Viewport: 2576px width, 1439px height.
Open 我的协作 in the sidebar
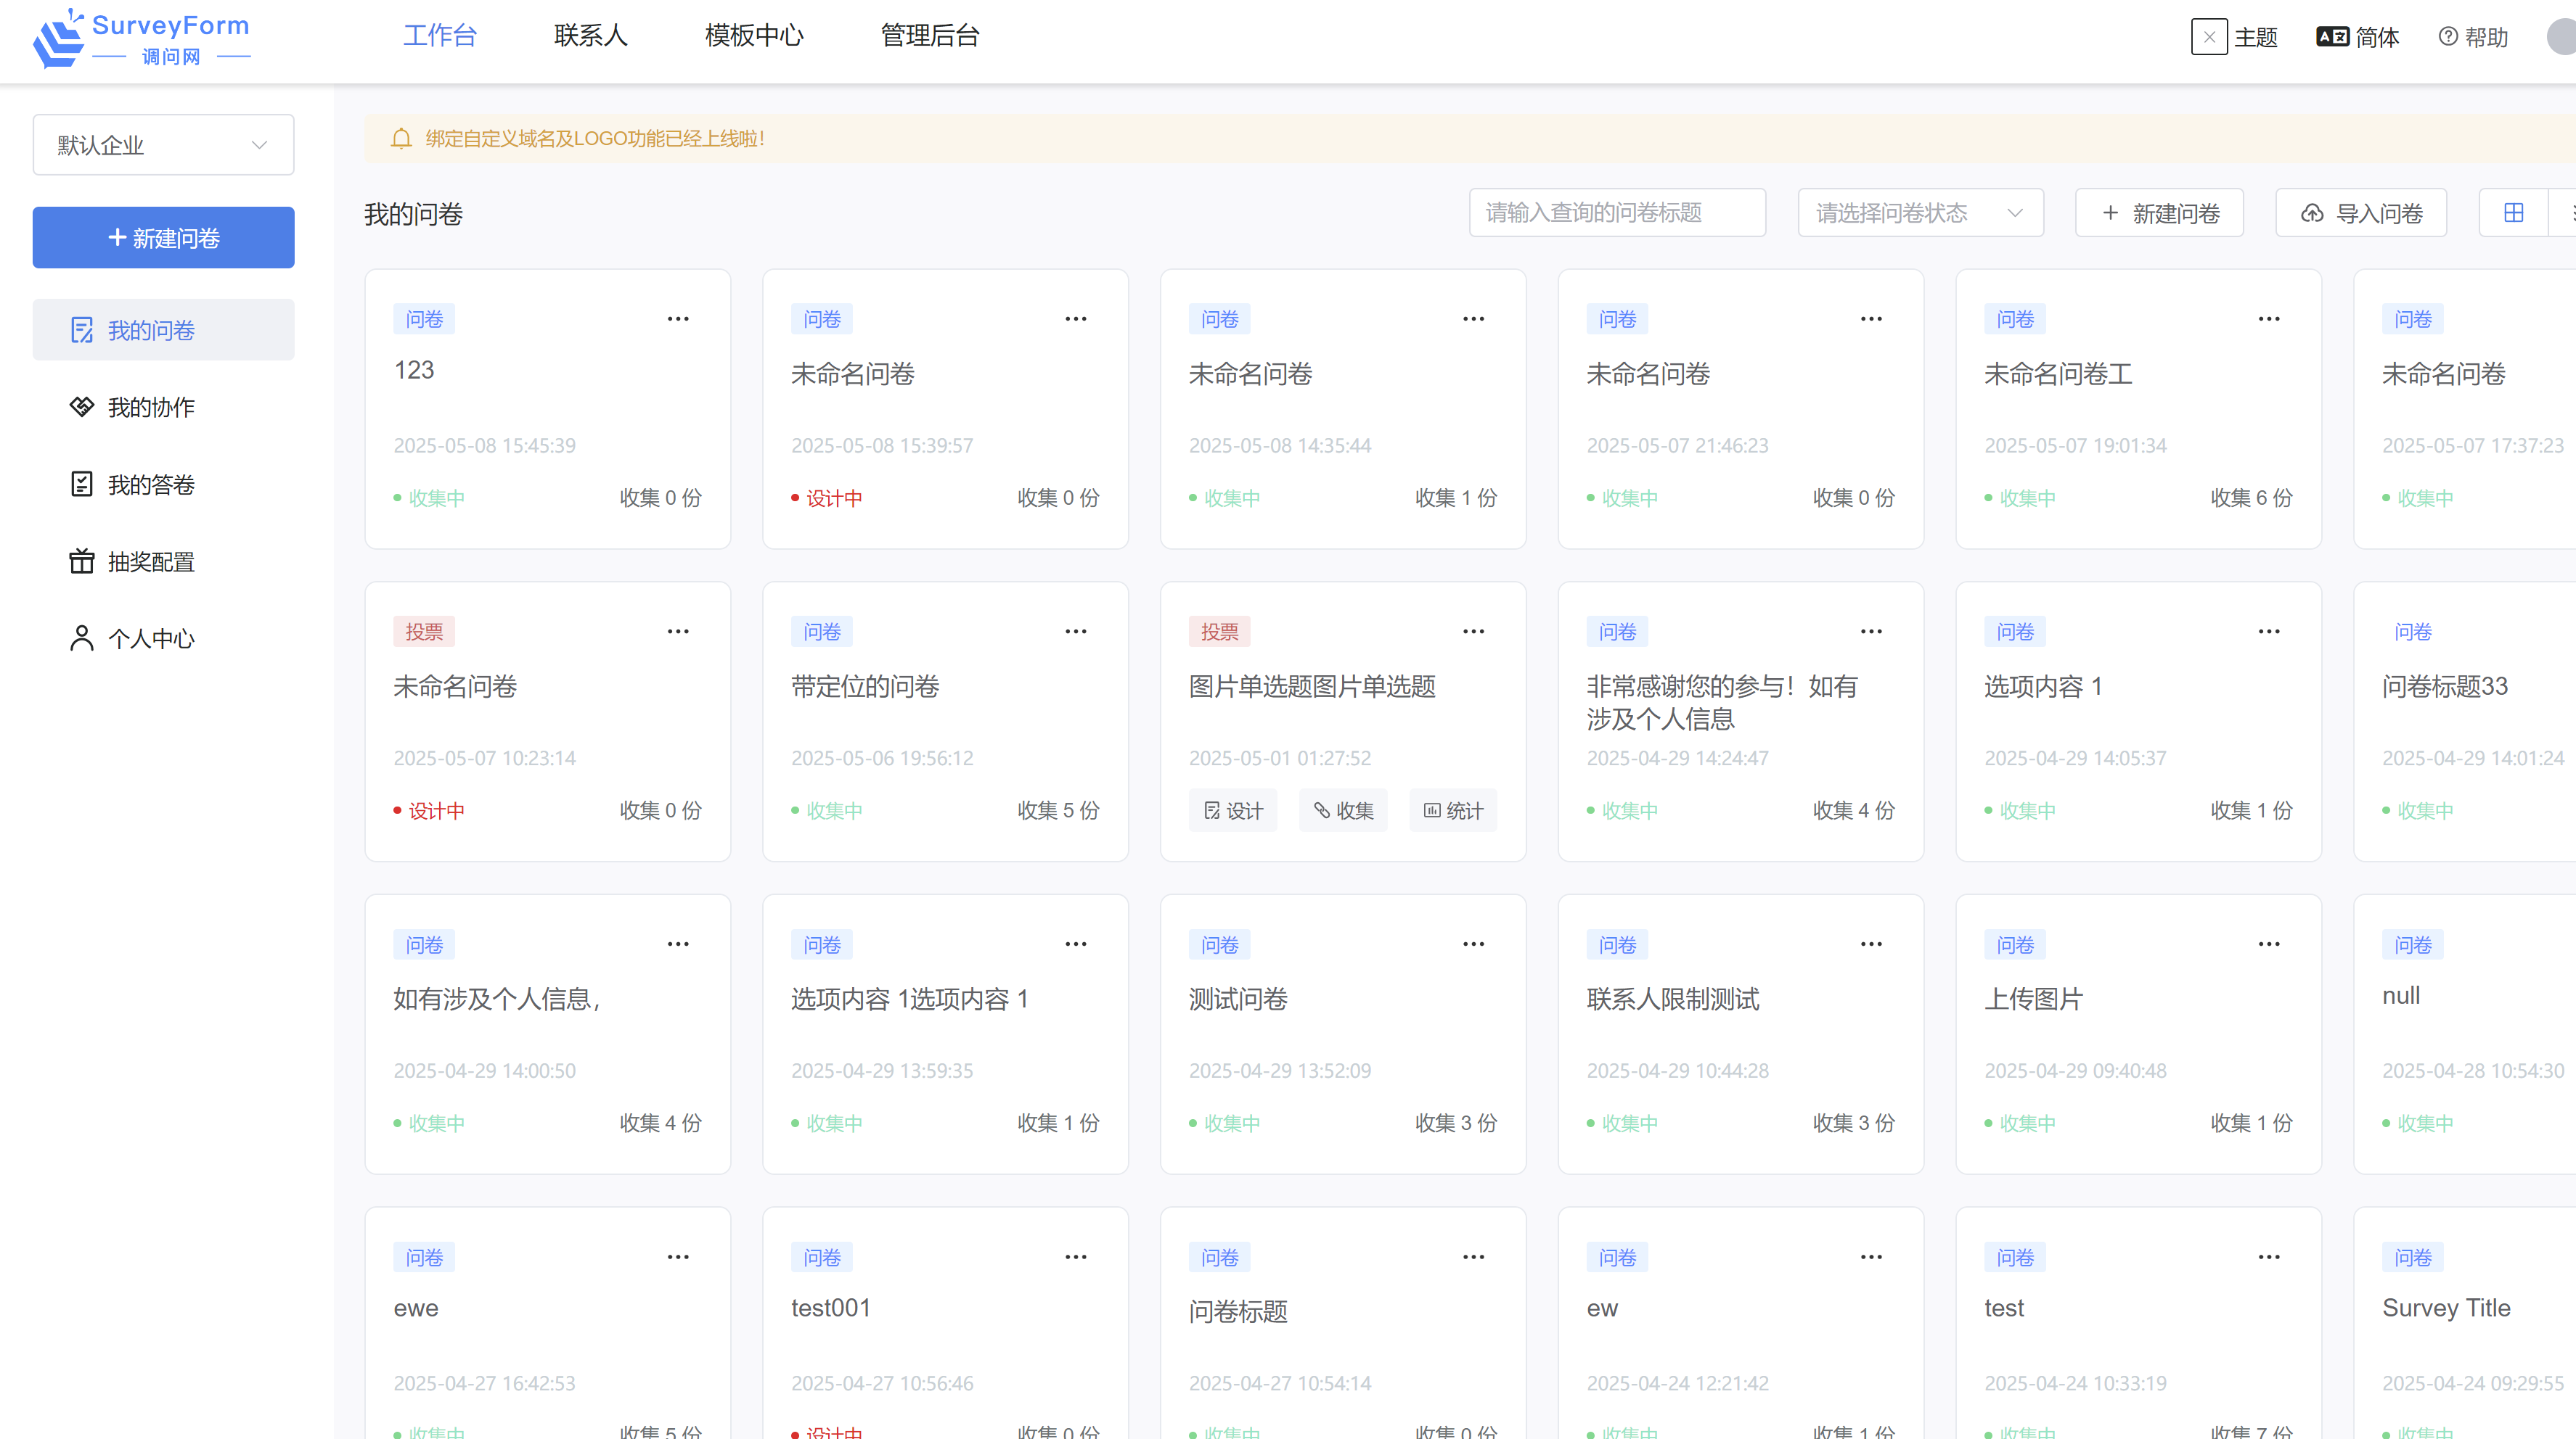click(x=151, y=408)
